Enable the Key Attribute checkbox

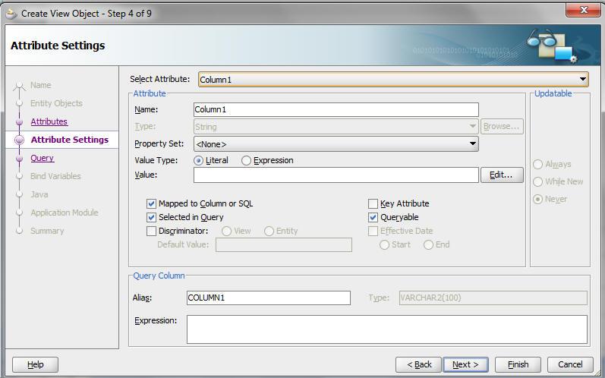pyautogui.click(x=373, y=203)
